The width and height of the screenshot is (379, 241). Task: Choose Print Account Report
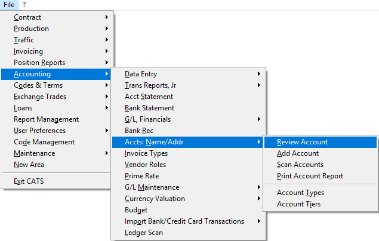pos(321,176)
